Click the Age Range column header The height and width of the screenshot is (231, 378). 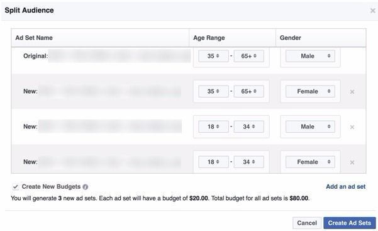click(x=209, y=38)
